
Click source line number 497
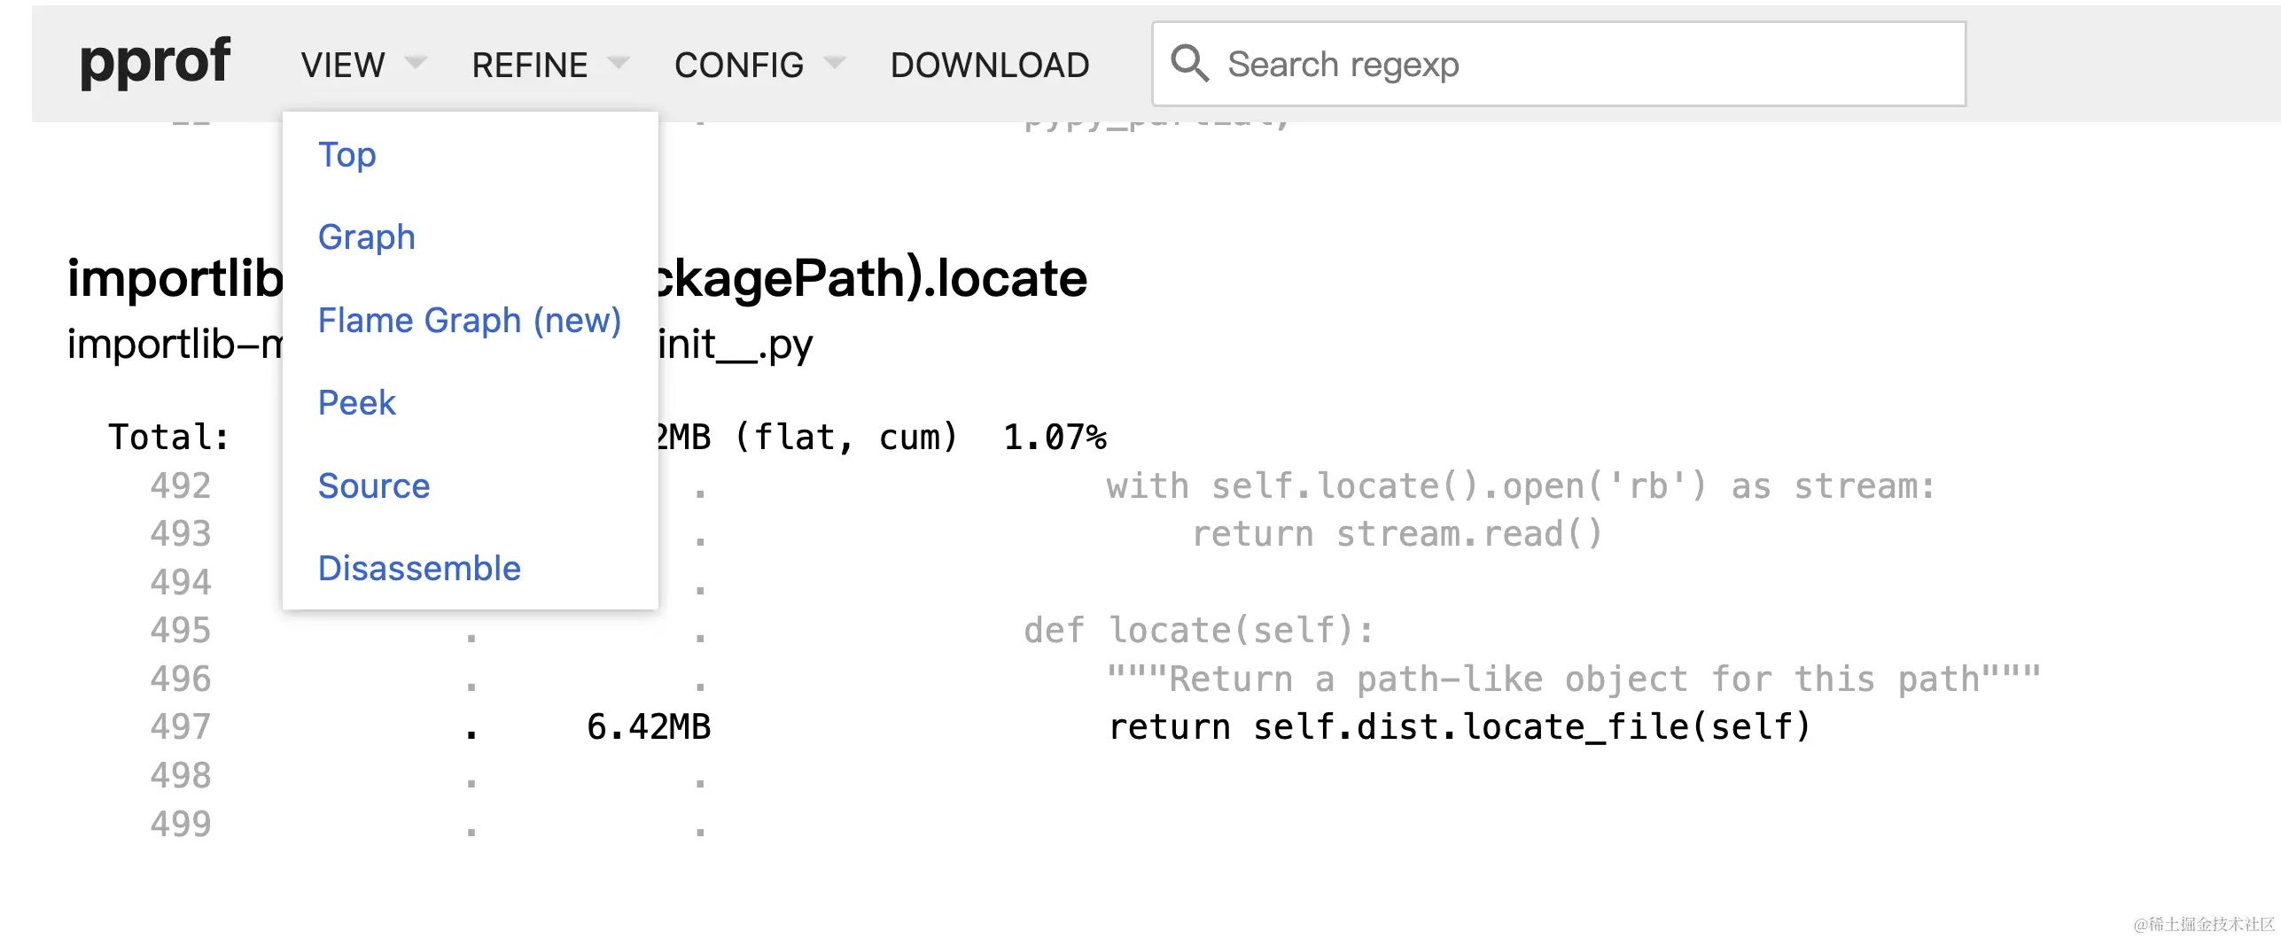tap(181, 726)
